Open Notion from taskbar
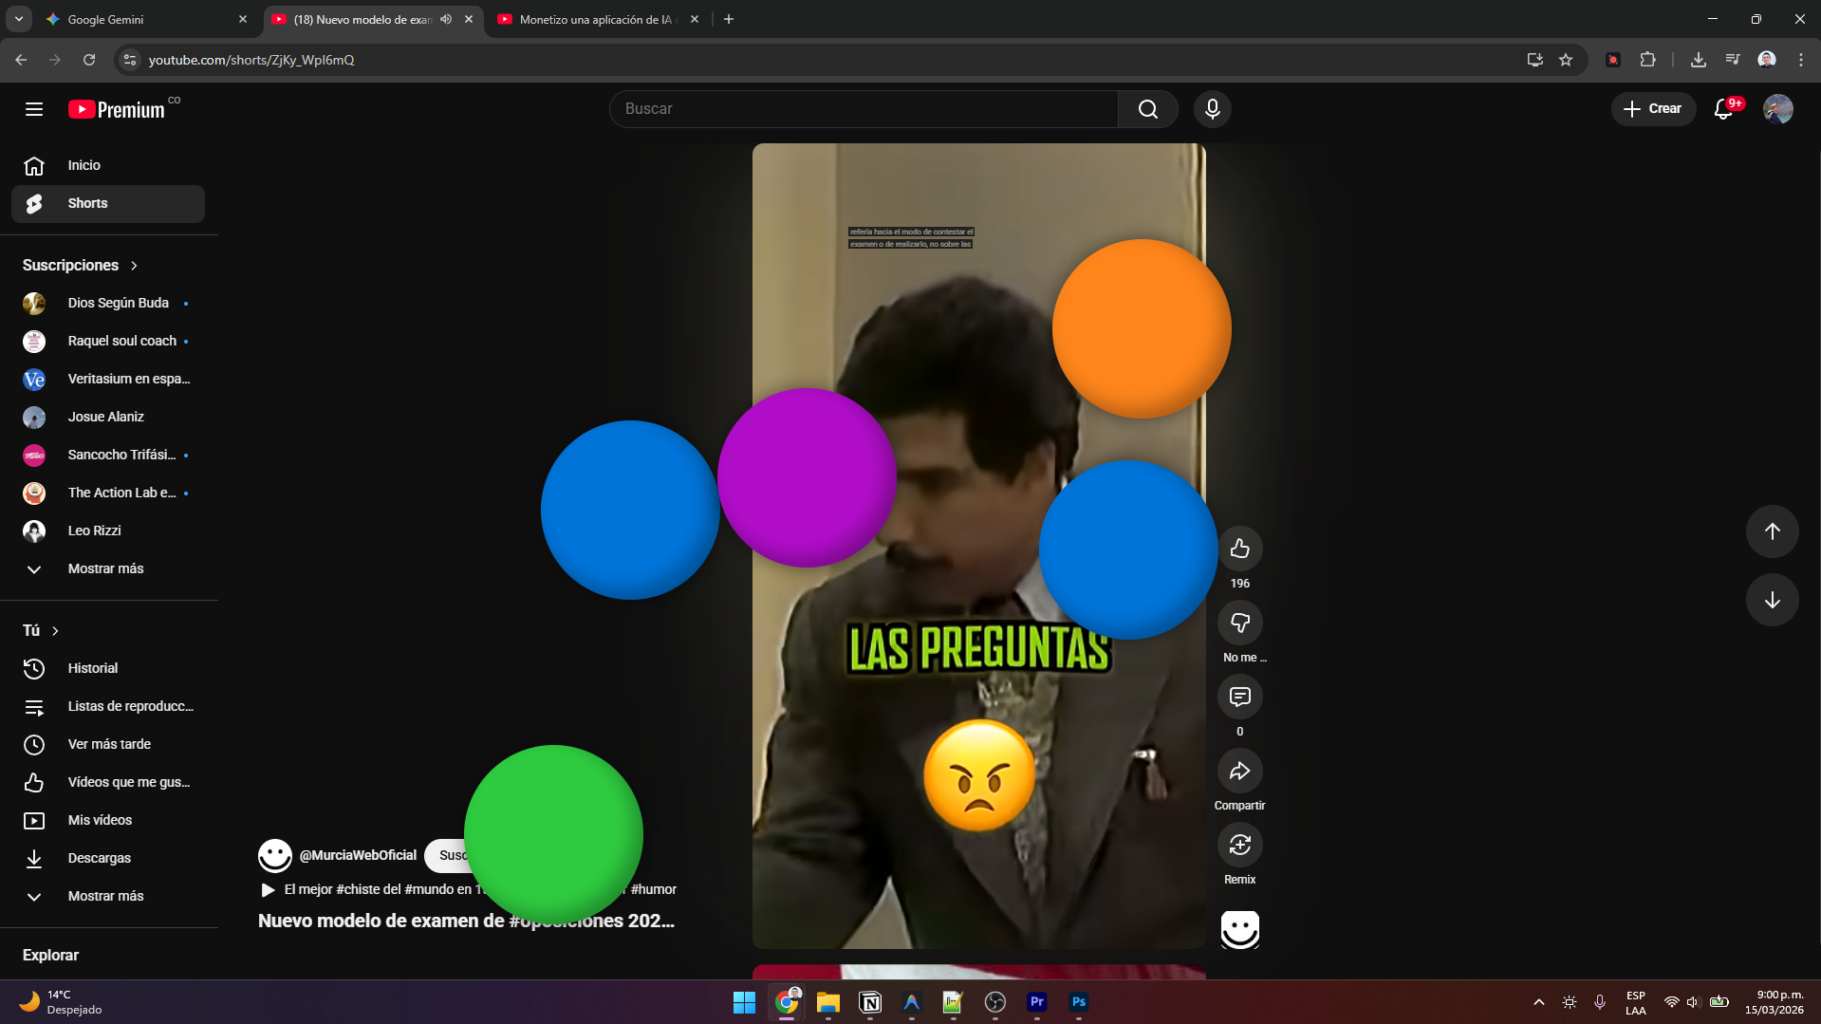 (x=869, y=1002)
